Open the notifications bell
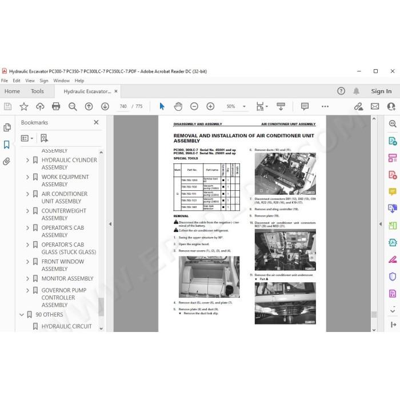 click(357, 91)
